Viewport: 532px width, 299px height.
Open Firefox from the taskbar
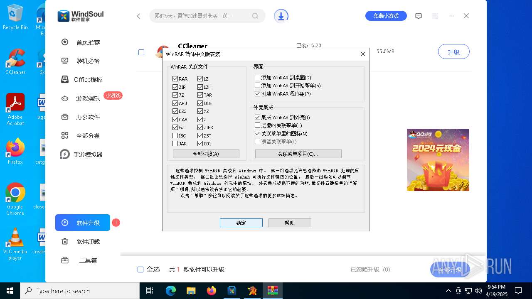212,291
